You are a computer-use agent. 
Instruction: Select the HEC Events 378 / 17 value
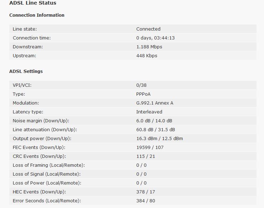click(146, 192)
